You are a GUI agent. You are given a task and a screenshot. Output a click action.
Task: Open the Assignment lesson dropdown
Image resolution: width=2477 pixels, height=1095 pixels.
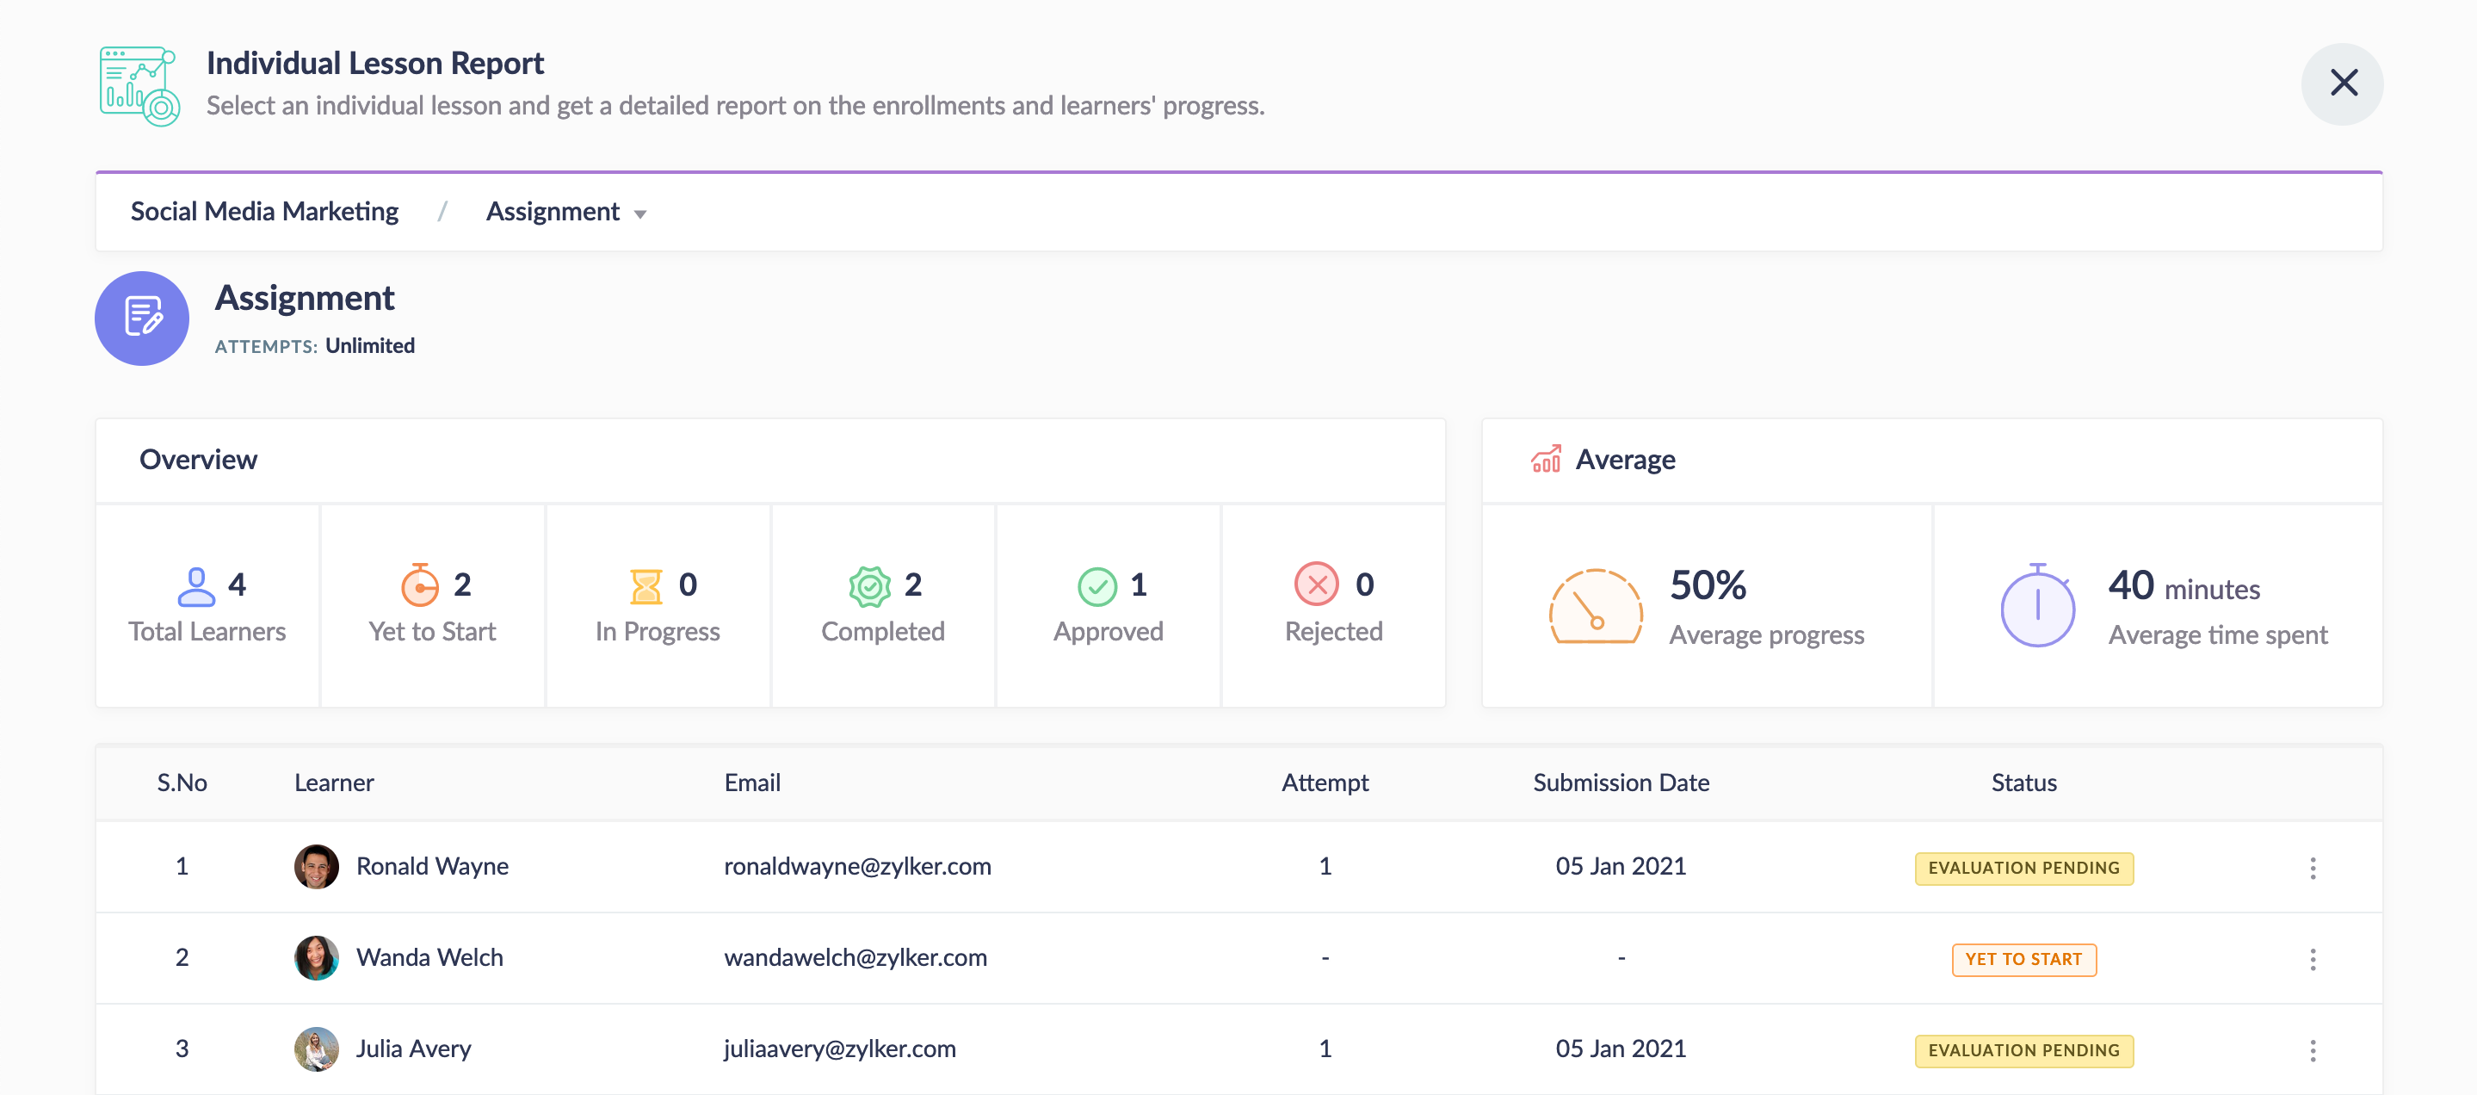566,213
